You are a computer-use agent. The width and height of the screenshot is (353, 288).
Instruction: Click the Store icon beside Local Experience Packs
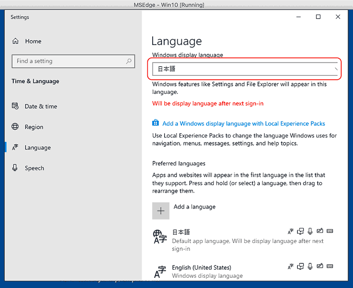(155, 123)
